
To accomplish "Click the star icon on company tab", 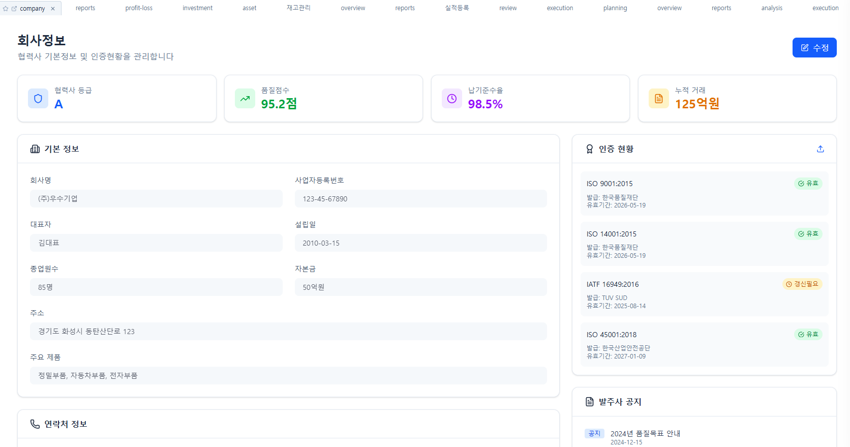I will point(6,9).
